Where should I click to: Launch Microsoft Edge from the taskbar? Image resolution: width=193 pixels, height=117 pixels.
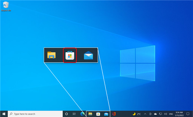click(x=82, y=114)
